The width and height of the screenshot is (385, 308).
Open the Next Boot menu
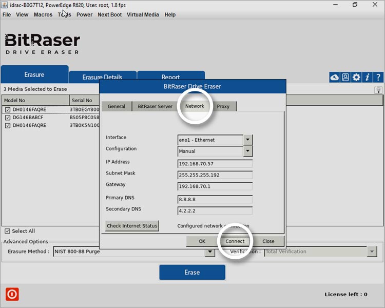tap(109, 15)
